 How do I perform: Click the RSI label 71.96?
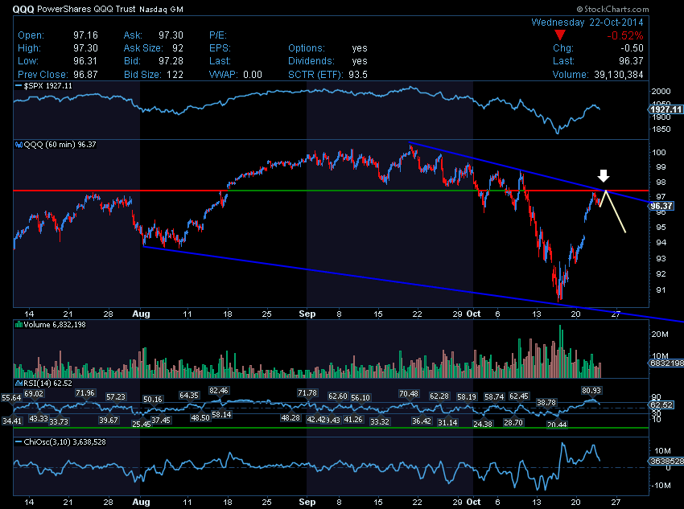85,393
